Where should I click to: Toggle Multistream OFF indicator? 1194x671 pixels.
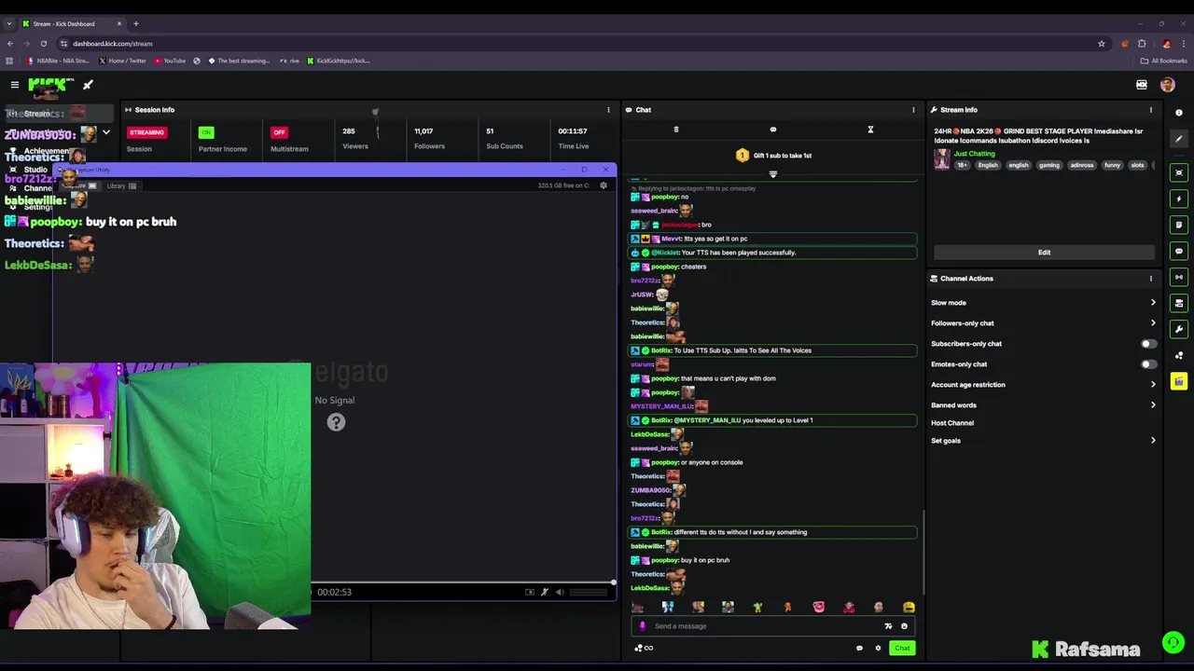278,132
